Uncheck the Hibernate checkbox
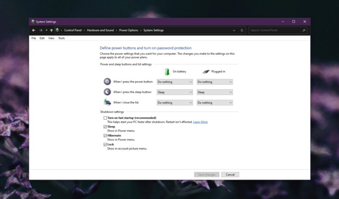The width and height of the screenshot is (339, 199). (105, 136)
